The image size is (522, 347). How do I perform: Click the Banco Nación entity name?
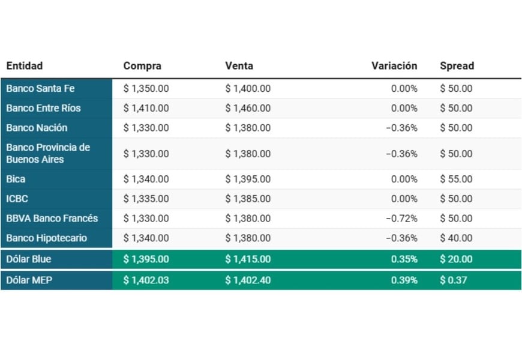click(x=37, y=128)
